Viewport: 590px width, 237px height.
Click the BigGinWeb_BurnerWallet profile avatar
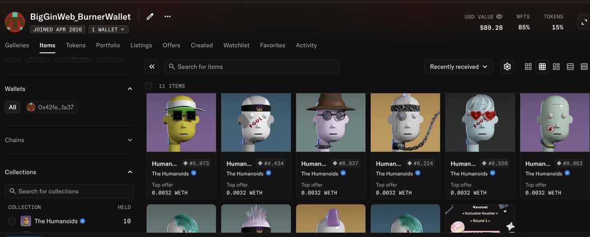[15, 22]
